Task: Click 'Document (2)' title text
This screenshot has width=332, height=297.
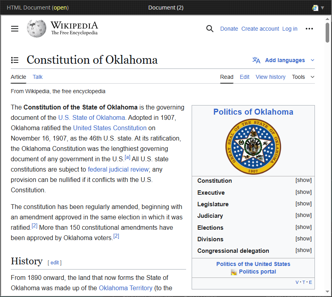Action: [x=166, y=8]
